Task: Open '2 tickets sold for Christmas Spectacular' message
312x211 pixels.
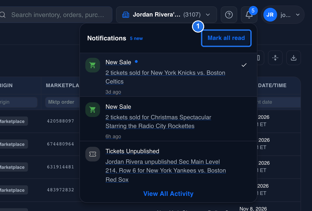Action: point(158,121)
